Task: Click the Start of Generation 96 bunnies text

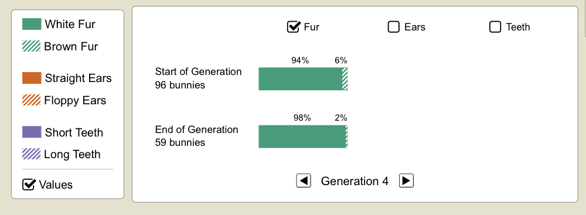Action: pos(199,78)
